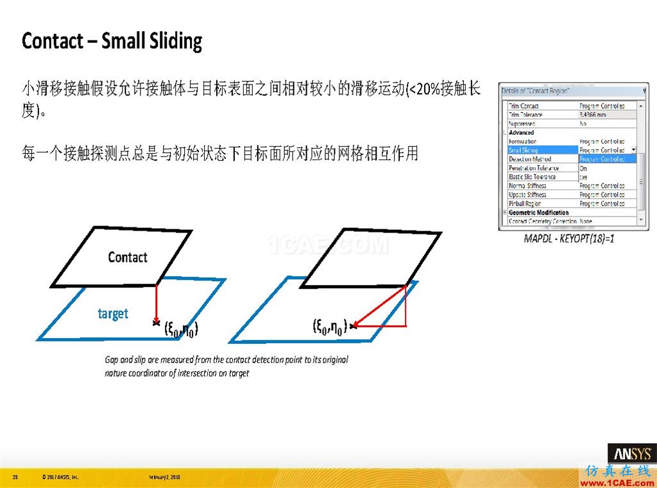Open the www.1CAE.com link
The width and height of the screenshot is (657, 488).
[619, 483]
